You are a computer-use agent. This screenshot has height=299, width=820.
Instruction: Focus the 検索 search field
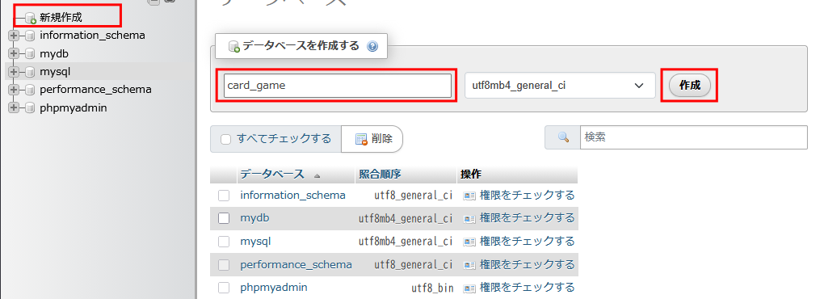pos(693,137)
